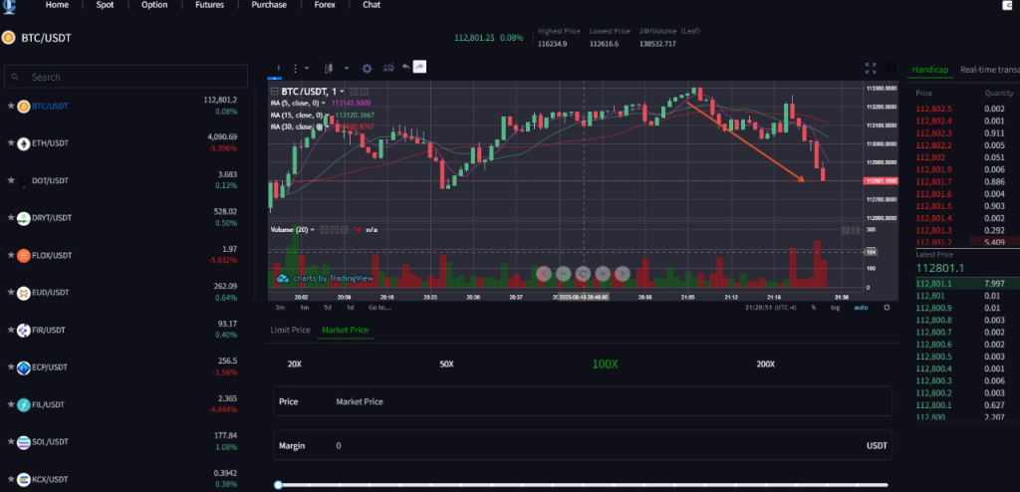Expand the BTC/USDT symbol legend dropdown

342,92
